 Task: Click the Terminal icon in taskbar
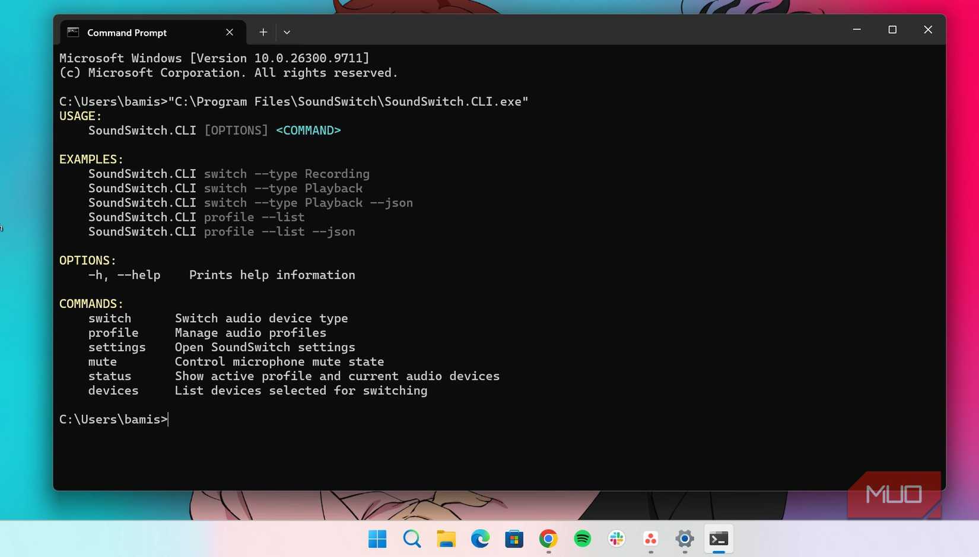click(719, 539)
